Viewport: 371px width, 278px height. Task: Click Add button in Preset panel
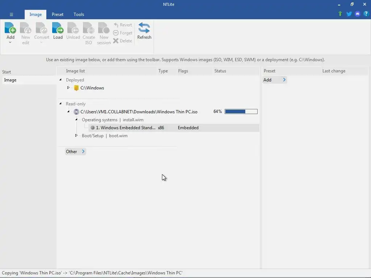[x=275, y=80]
